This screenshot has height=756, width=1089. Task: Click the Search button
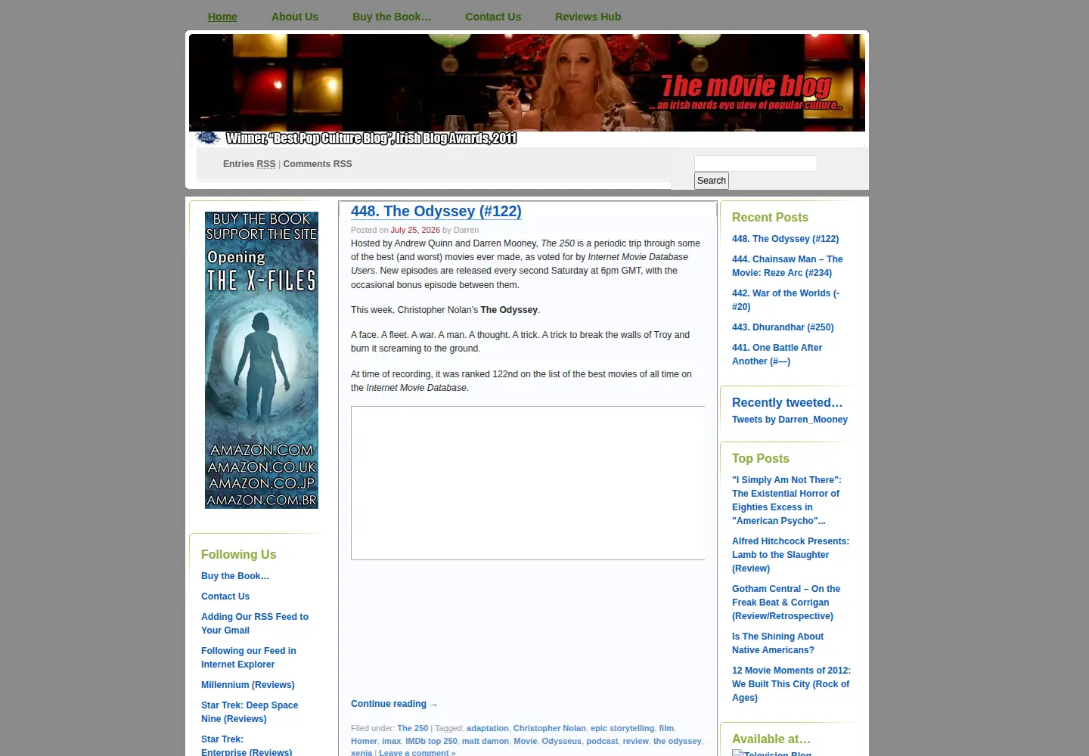click(x=712, y=181)
